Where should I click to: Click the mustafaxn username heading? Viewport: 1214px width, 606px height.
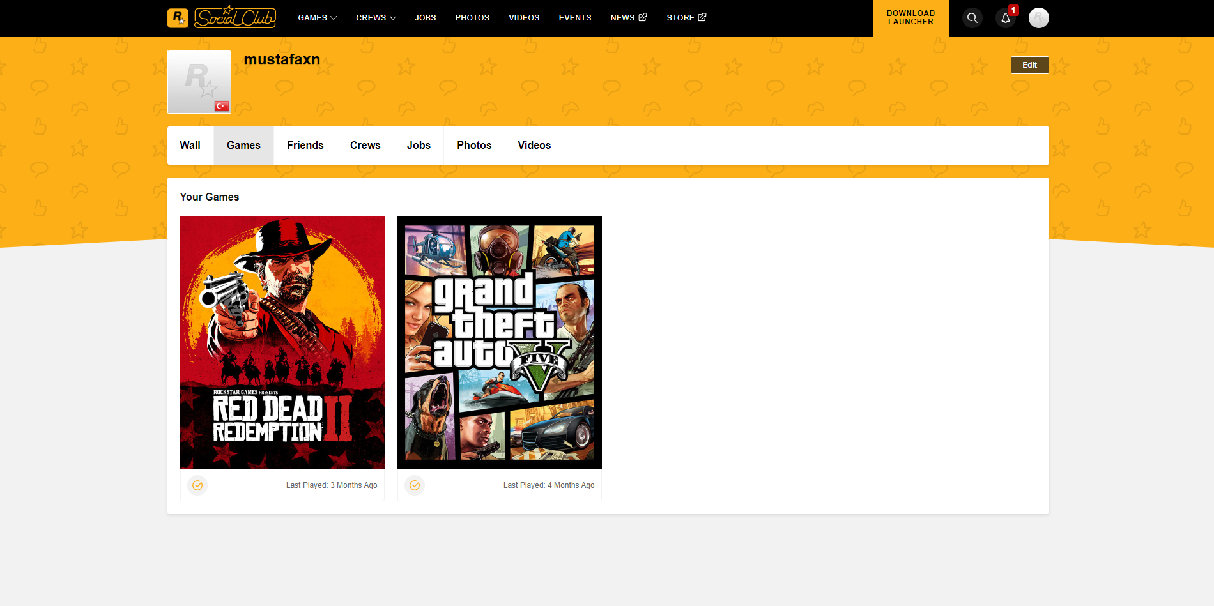282,59
